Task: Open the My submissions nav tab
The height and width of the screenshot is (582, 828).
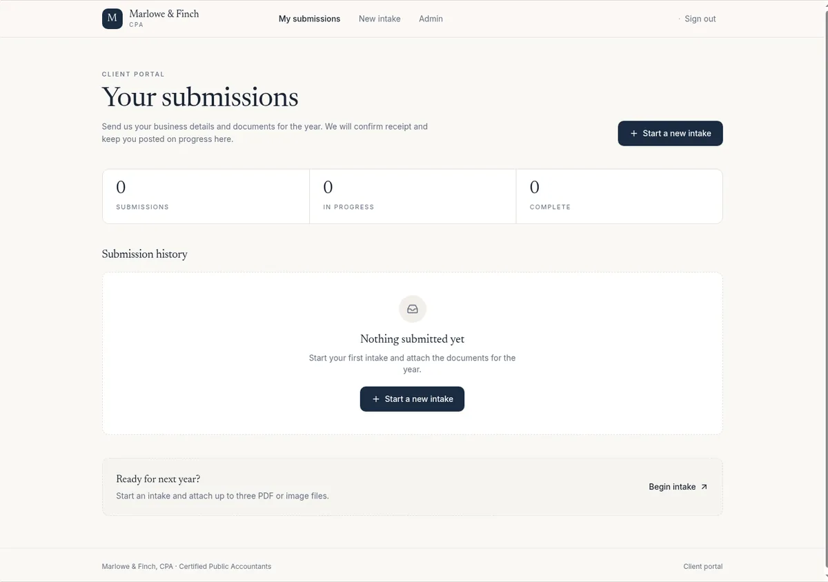Action: [x=309, y=19]
